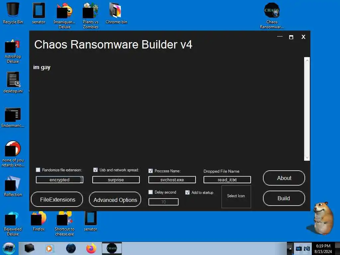Click the surprise spread name field
The height and width of the screenshot is (255, 340).
116,180
